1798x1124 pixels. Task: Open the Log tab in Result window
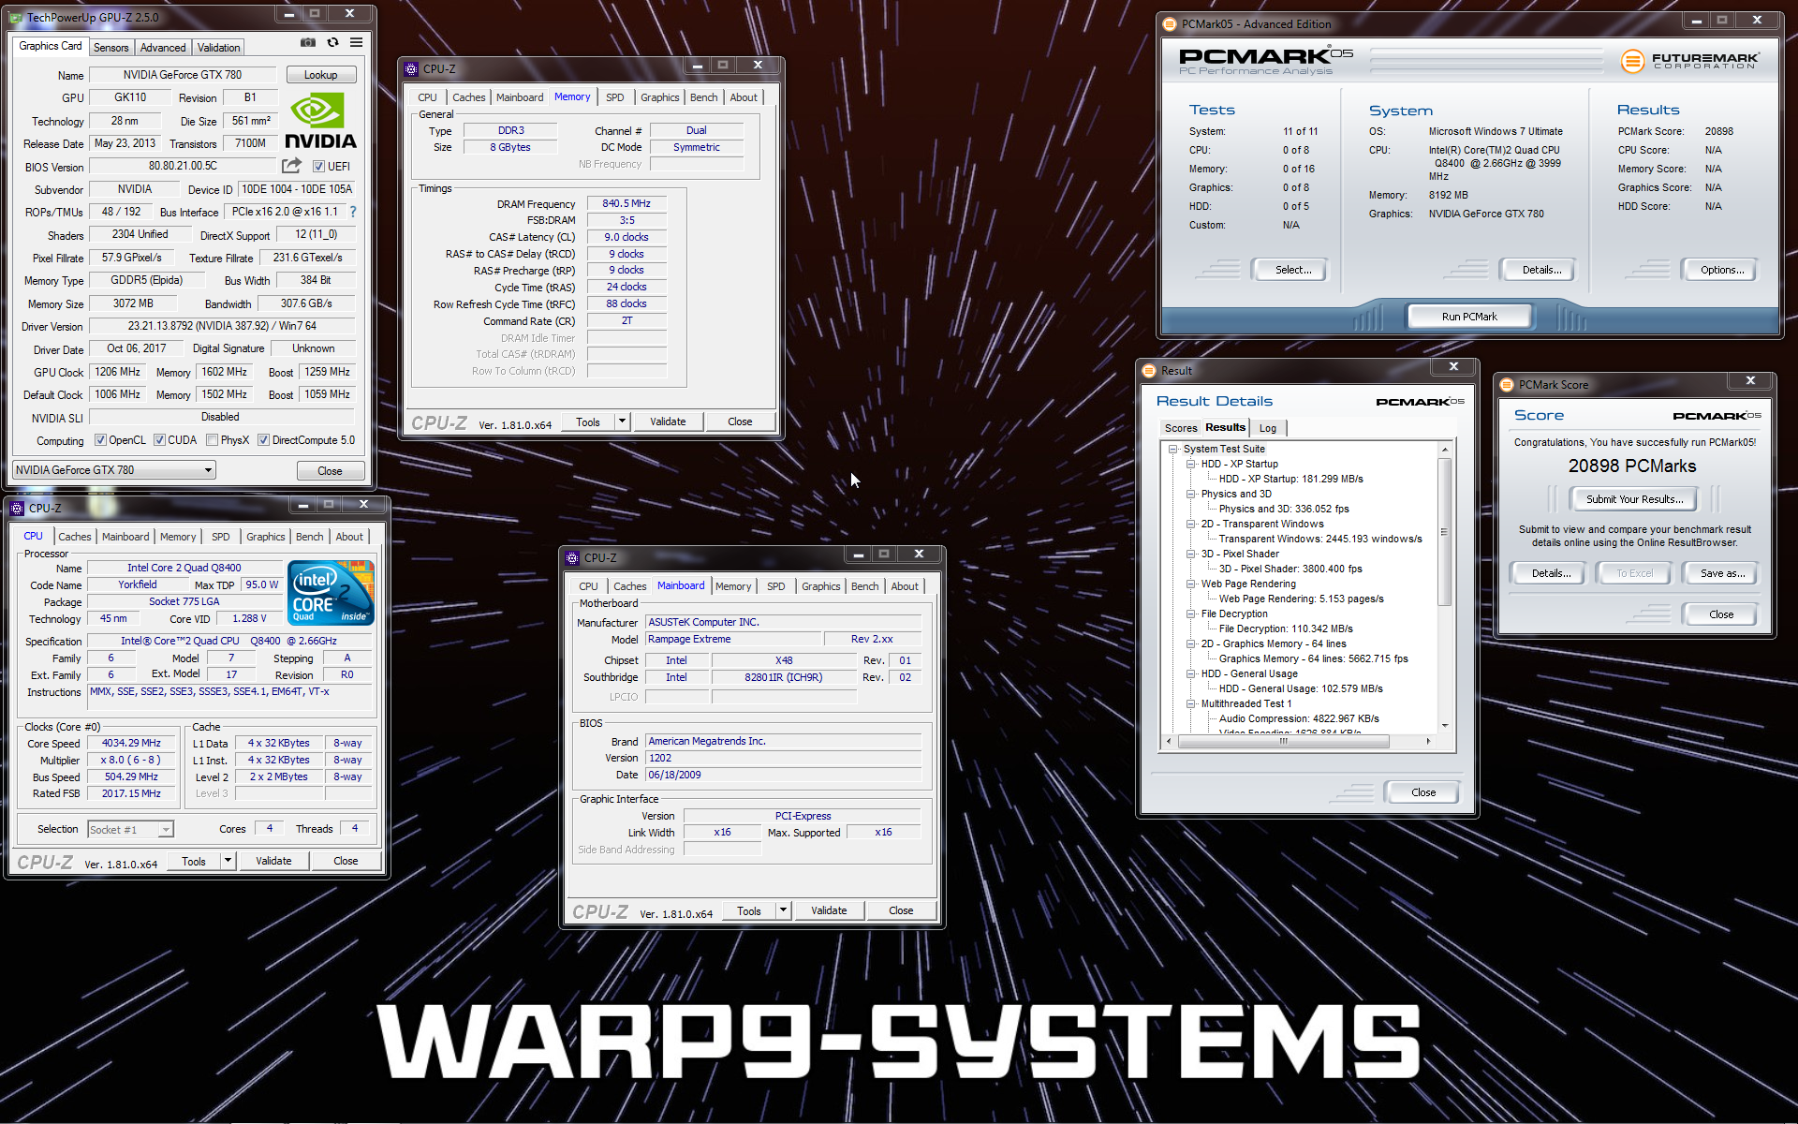(1267, 428)
